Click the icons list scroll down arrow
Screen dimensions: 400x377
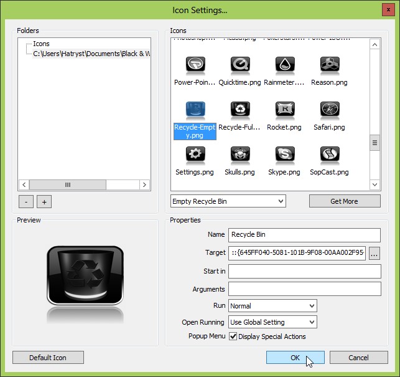374,184
